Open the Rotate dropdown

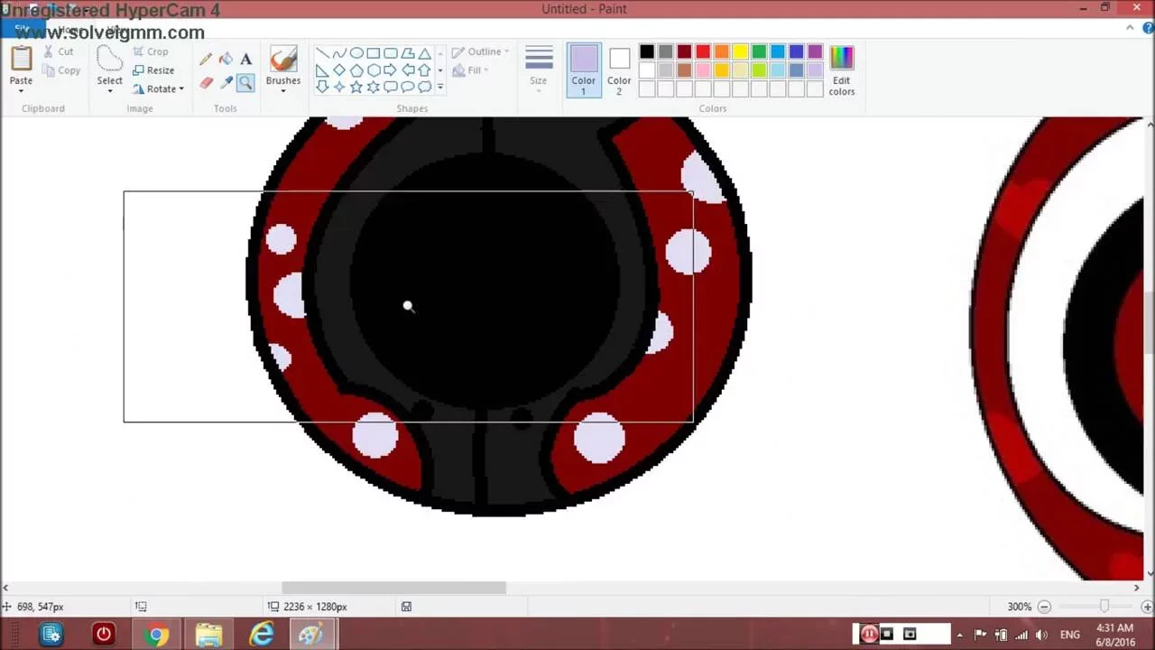click(159, 88)
